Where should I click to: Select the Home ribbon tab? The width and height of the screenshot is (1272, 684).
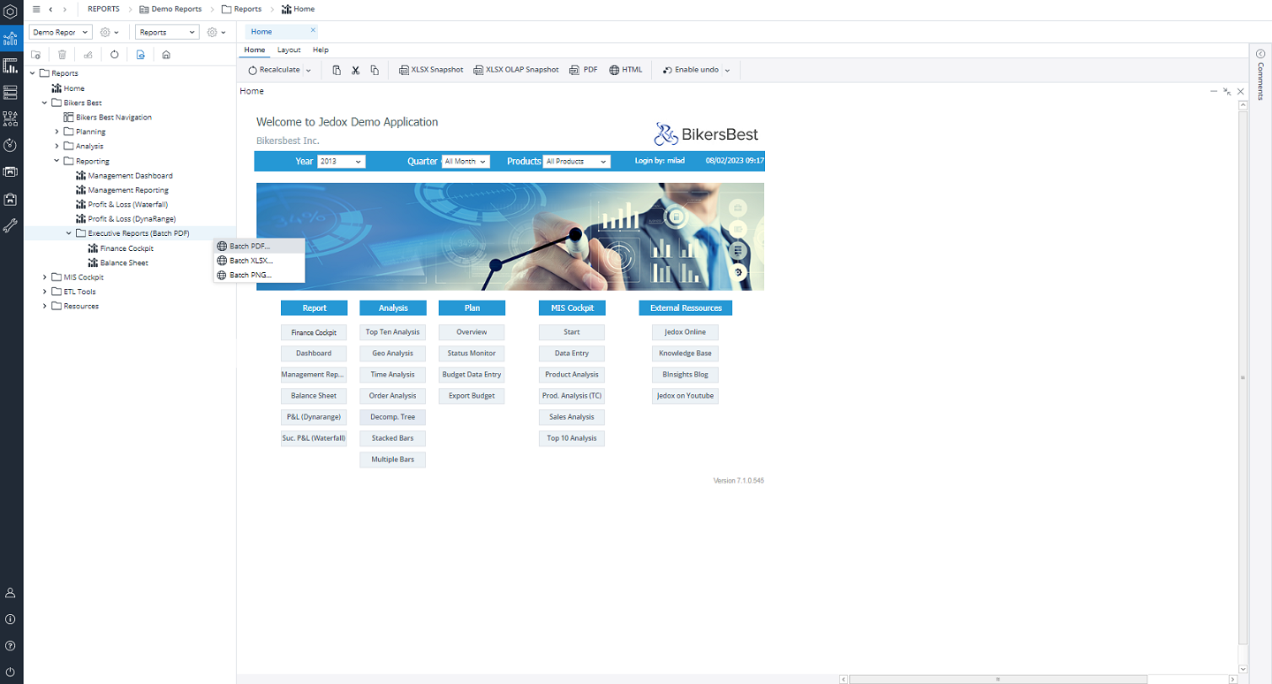pyautogui.click(x=254, y=50)
